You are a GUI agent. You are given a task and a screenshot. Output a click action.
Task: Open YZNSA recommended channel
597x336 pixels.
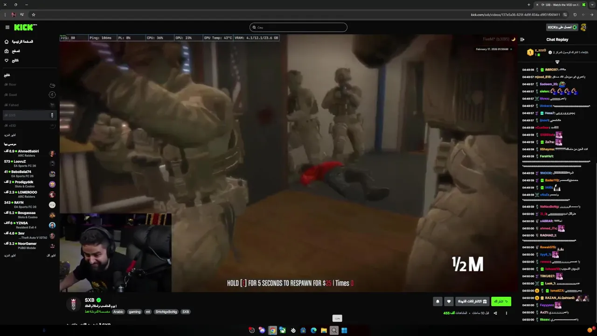29,225
